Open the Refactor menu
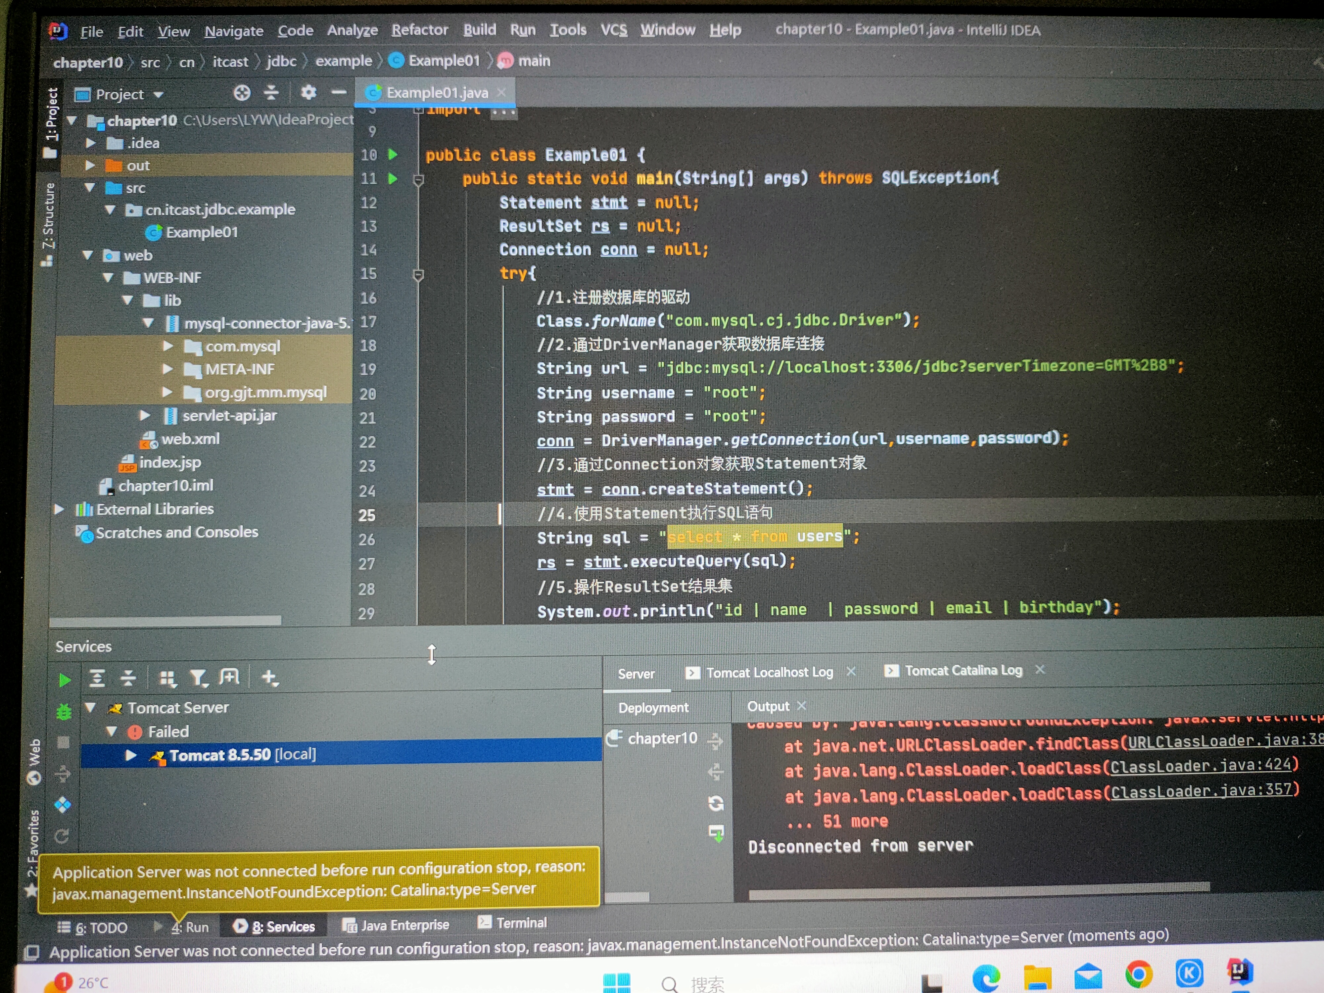Screen dimensions: 1324x993 420,30
